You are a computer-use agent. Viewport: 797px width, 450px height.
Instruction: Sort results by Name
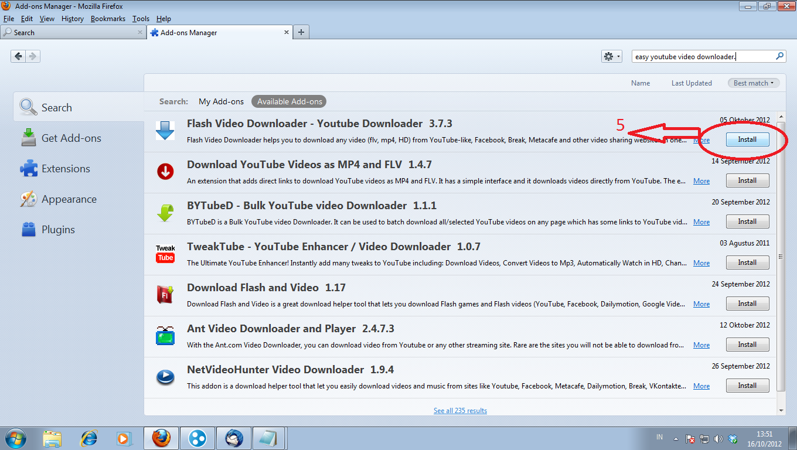(x=641, y=83)
